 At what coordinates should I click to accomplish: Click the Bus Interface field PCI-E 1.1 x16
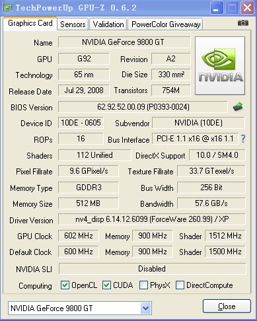[195, 139]
